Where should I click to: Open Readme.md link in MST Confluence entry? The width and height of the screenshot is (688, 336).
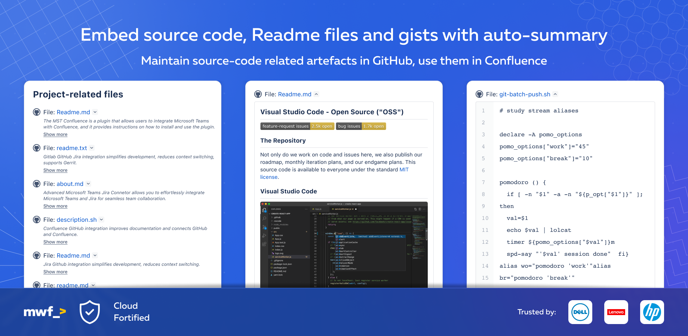tap(73, 112)
